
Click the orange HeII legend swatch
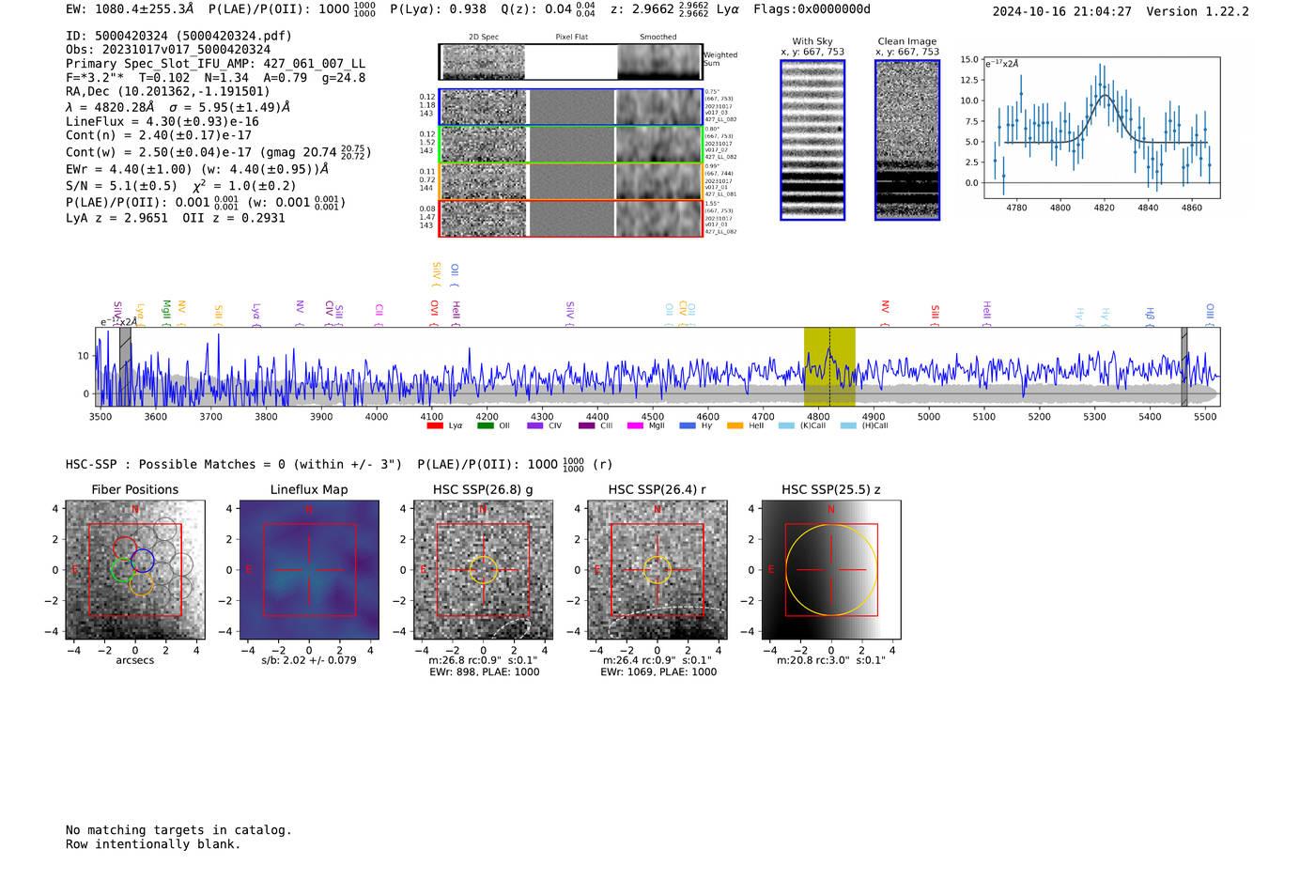[735, 425]
